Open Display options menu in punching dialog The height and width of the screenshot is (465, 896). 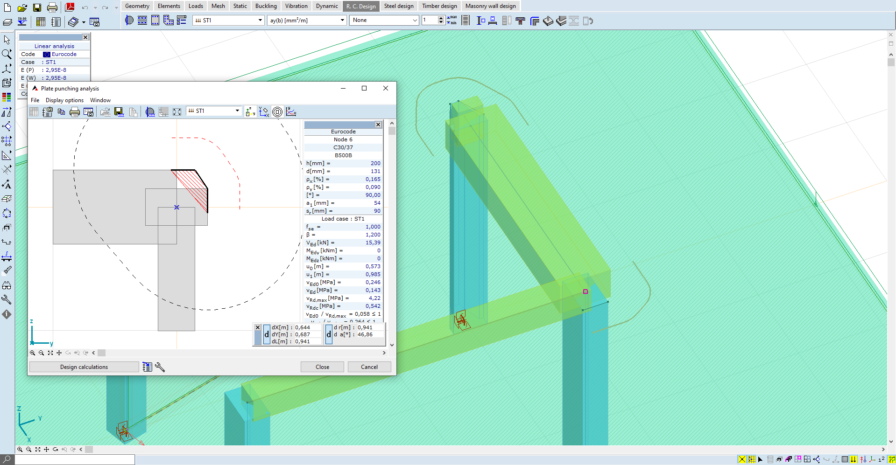tap(64, 100)
